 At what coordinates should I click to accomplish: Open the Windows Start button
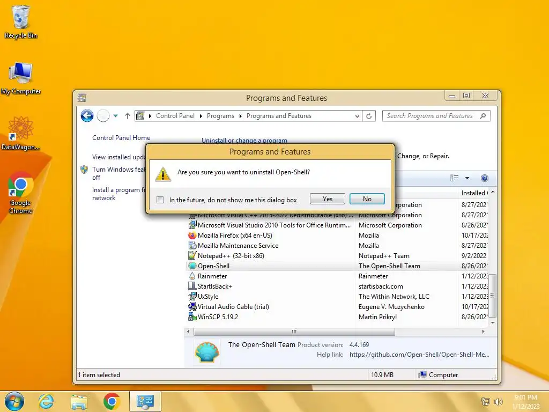(x=14, y=401)
